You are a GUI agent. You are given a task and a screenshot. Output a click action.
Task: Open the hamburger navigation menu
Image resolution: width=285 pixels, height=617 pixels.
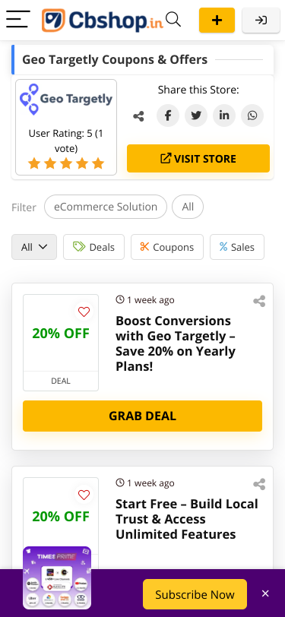click(18, 19)
